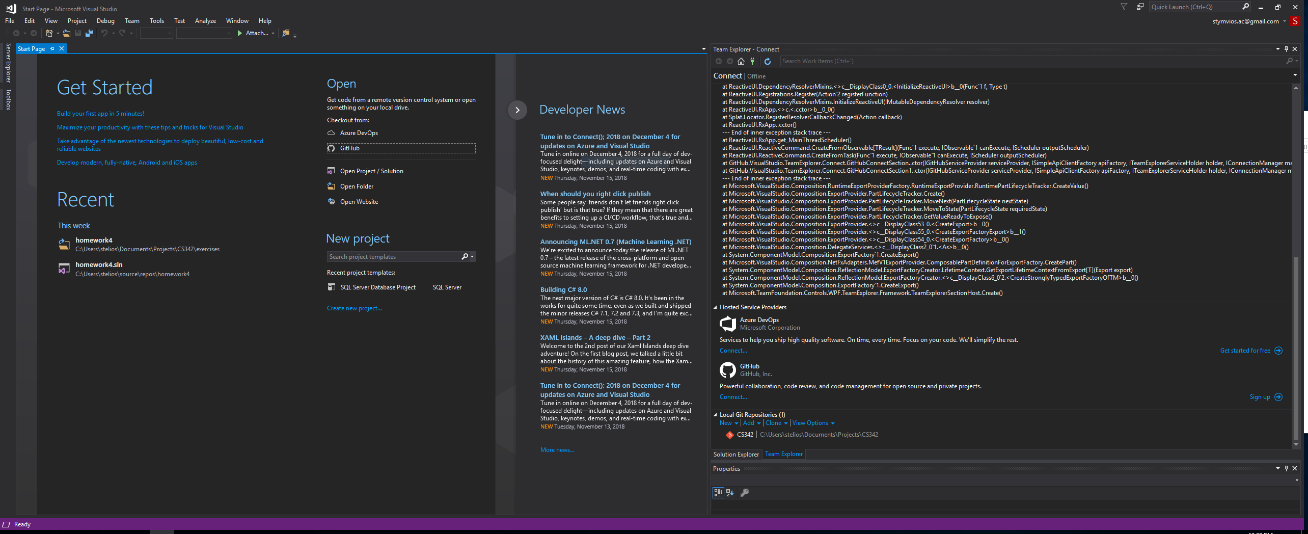Open Team Explorer window position dropdown

click(1277, 49)
